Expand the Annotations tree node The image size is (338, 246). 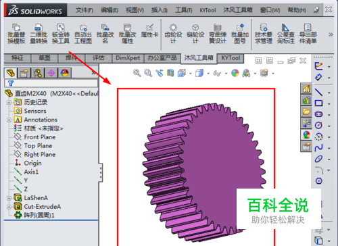click(9, 120)
